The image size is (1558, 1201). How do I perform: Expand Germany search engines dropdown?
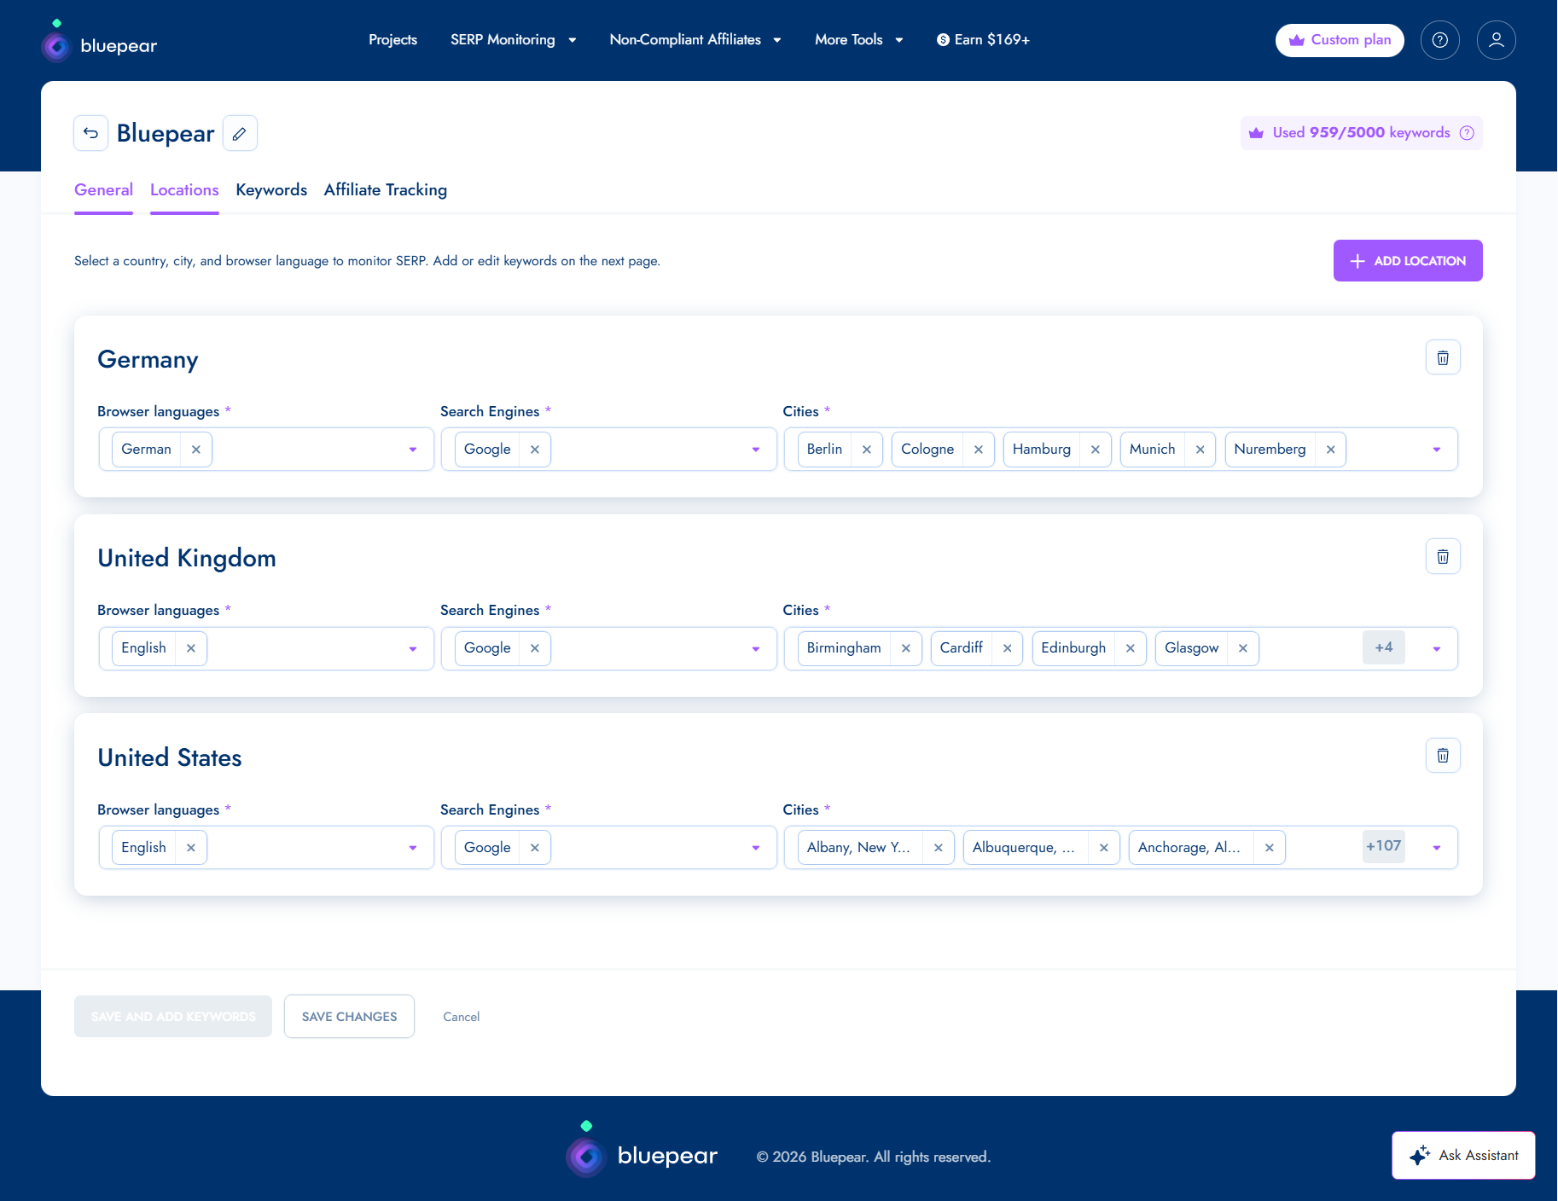coord(756,450)
